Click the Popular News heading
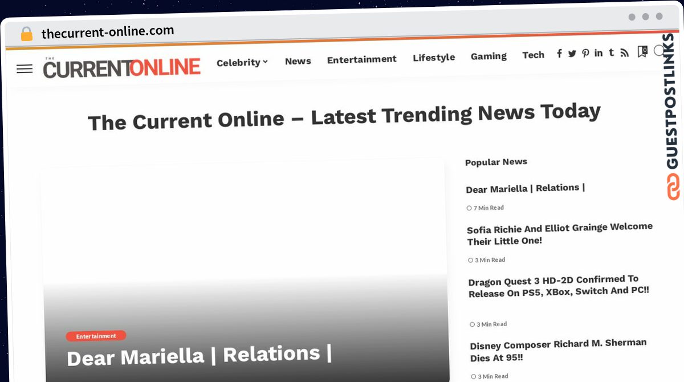Viewport: 684px width, 382px height. (x=496, y=162)
